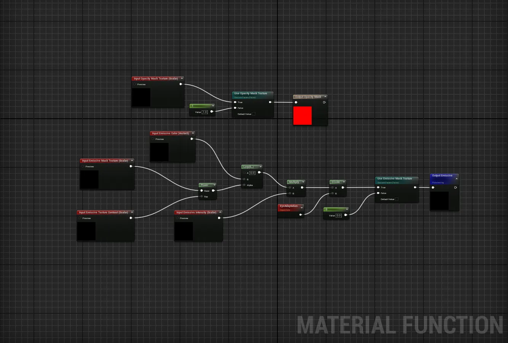Collapse Input Emissive Color node preview

(x=193, y=133)
